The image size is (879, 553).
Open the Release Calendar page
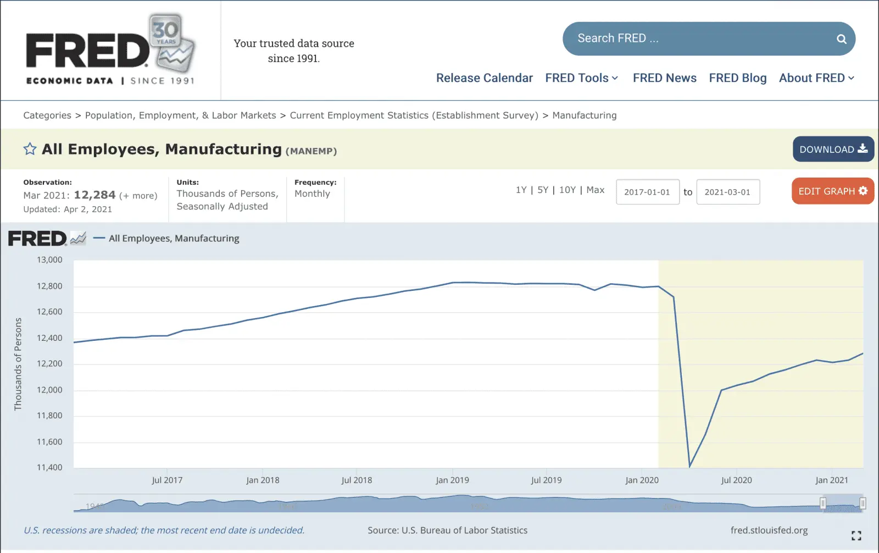[x=484, y=78]
